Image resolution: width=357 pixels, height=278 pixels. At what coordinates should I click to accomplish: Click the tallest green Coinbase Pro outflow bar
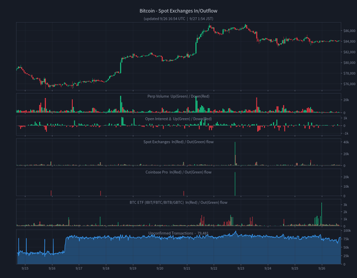point(235,184)
